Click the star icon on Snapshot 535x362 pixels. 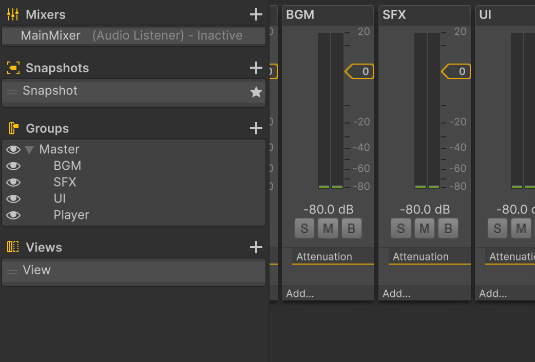[256, 92]
